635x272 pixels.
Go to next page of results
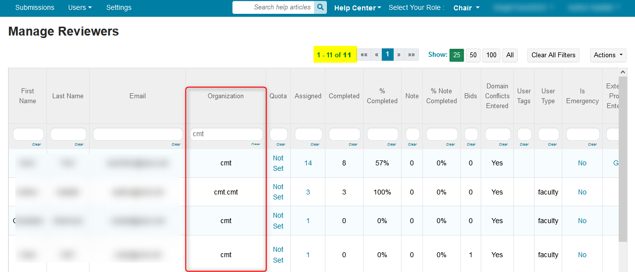coord(399,55)
